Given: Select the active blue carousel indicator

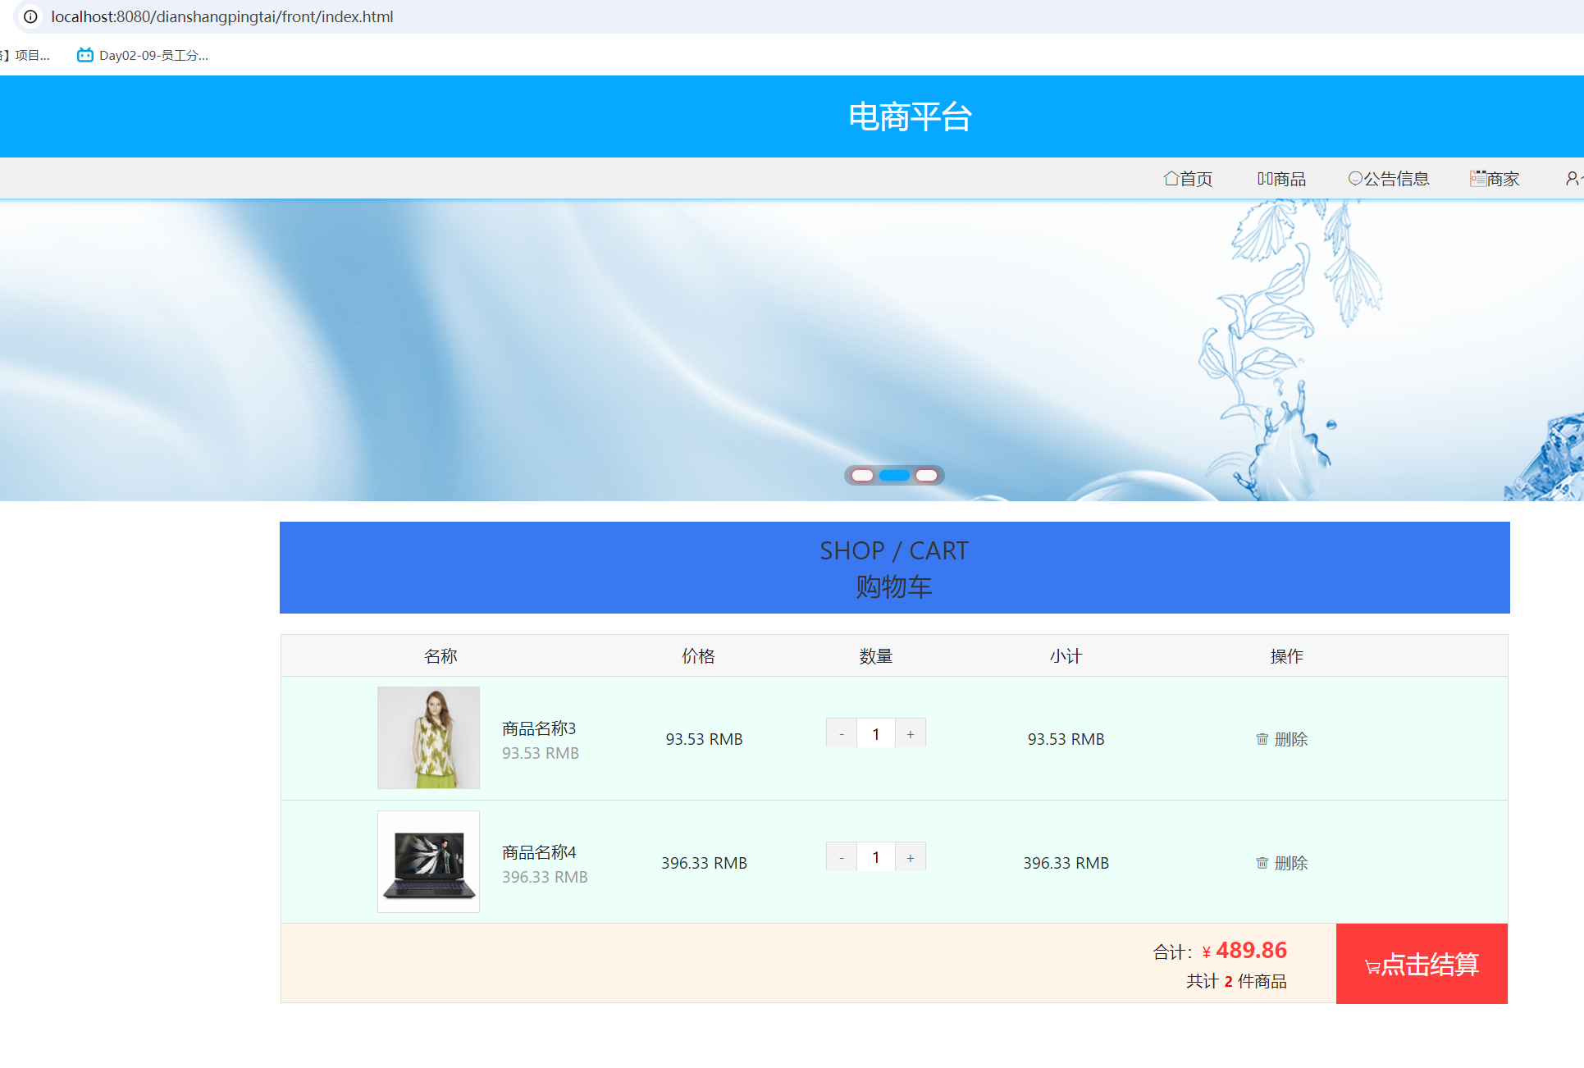Looking at the screenshot, I should 894,476.
